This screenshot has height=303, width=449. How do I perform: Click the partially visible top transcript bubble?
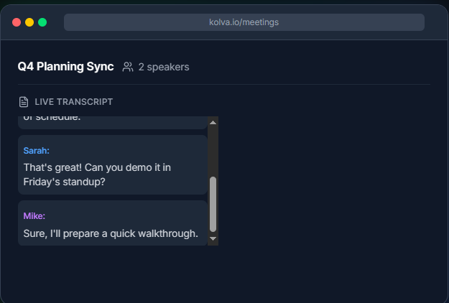(113, 123)
